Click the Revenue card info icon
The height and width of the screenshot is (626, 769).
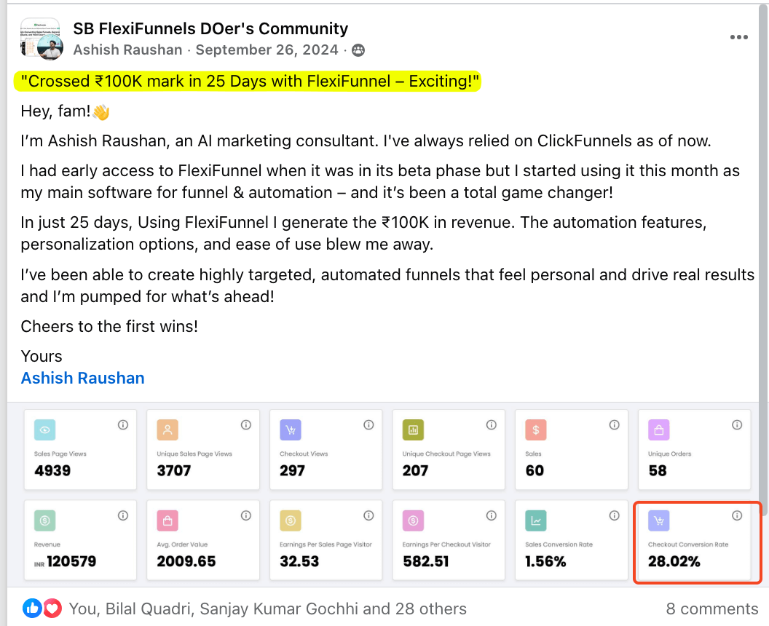123,515
